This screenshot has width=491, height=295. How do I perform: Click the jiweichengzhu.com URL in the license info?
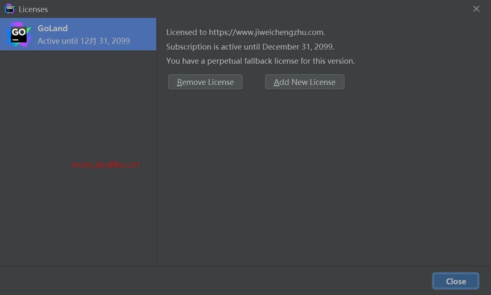(266, 32)
